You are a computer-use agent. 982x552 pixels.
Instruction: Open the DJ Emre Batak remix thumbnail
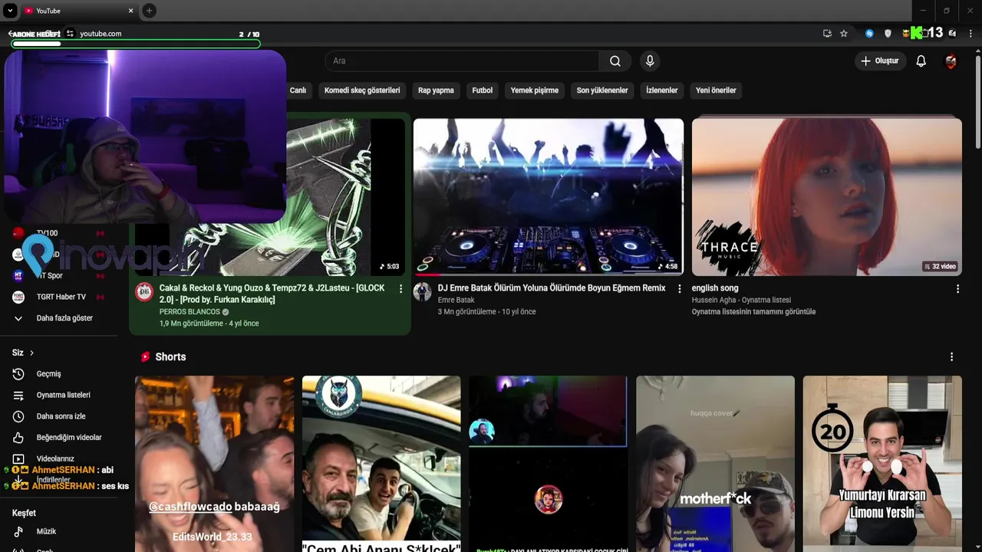click(x=549, y=197)
